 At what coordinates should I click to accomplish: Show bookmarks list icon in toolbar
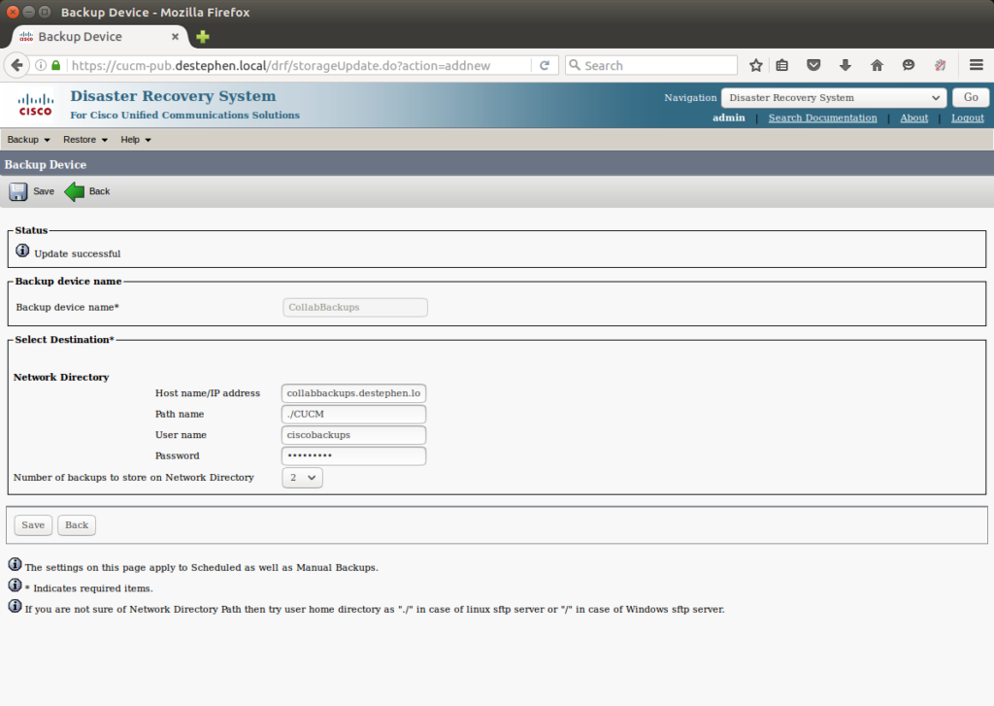782,65
